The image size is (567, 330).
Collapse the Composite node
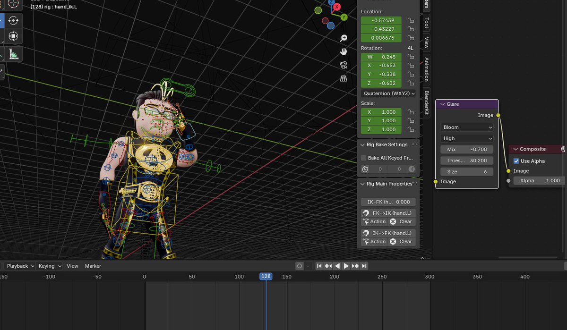pos(515,149)
